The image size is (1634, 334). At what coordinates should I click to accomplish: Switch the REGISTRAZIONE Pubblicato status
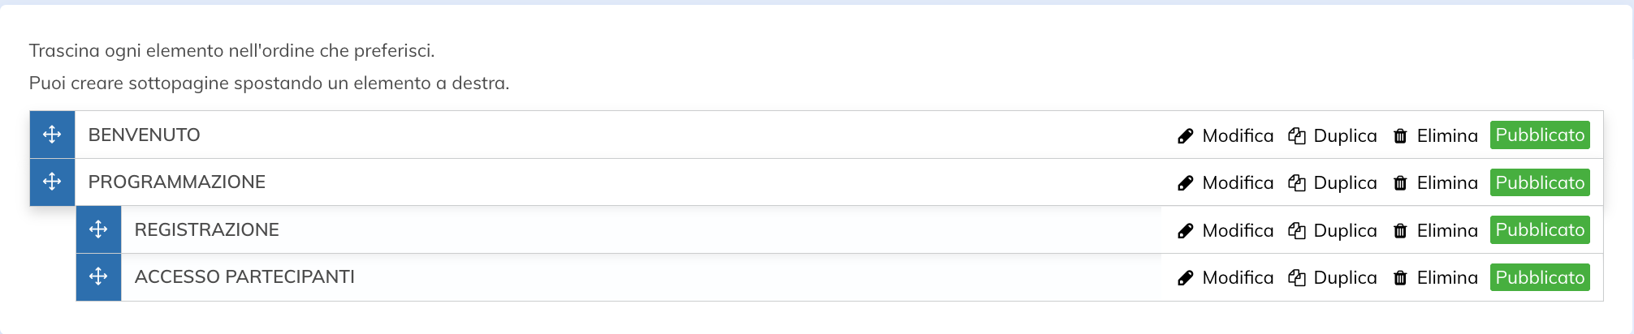tap(1540, 230)
